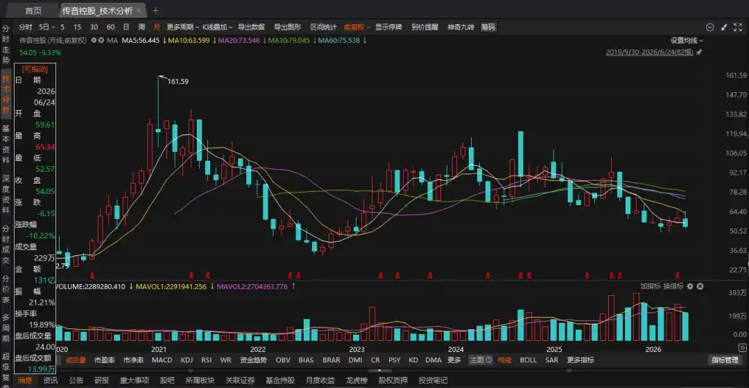The height and width of the screenshot is (388, 749).
Task: Click the circled down-arrow icon in top toolbar
Action: pyautogui.click(x=710, y=27)
